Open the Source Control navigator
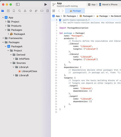 click(x=8, y=11)
